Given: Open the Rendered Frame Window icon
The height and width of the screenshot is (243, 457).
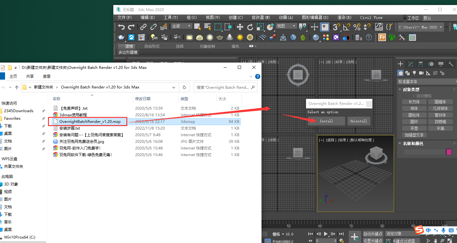Looking at the screenshot, I should pos(141,37).
